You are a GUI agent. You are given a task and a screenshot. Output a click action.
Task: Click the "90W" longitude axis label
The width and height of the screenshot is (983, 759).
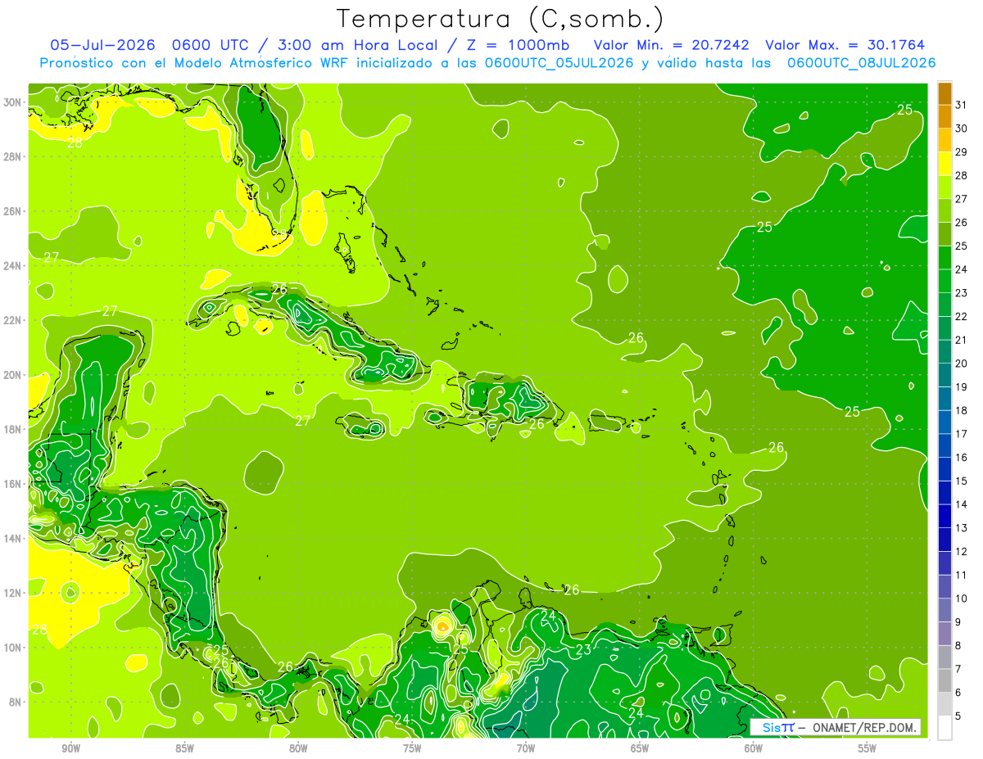coord(70,748)
